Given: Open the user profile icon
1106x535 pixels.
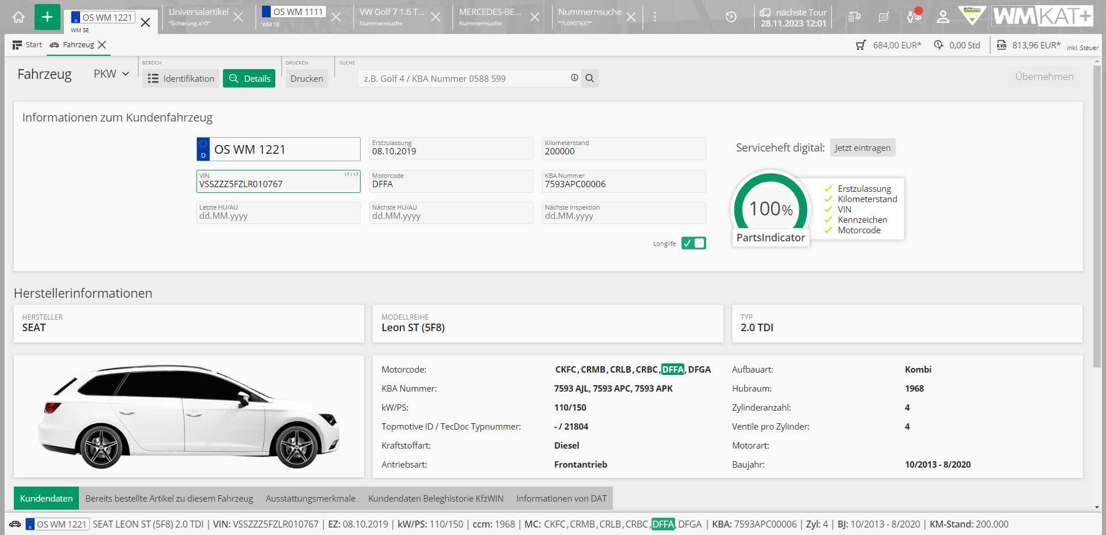Looking at the screenshot, I should 943,17.
